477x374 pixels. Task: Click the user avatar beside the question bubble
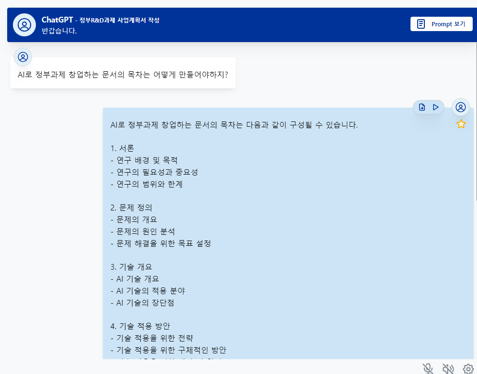click(23, 57)
